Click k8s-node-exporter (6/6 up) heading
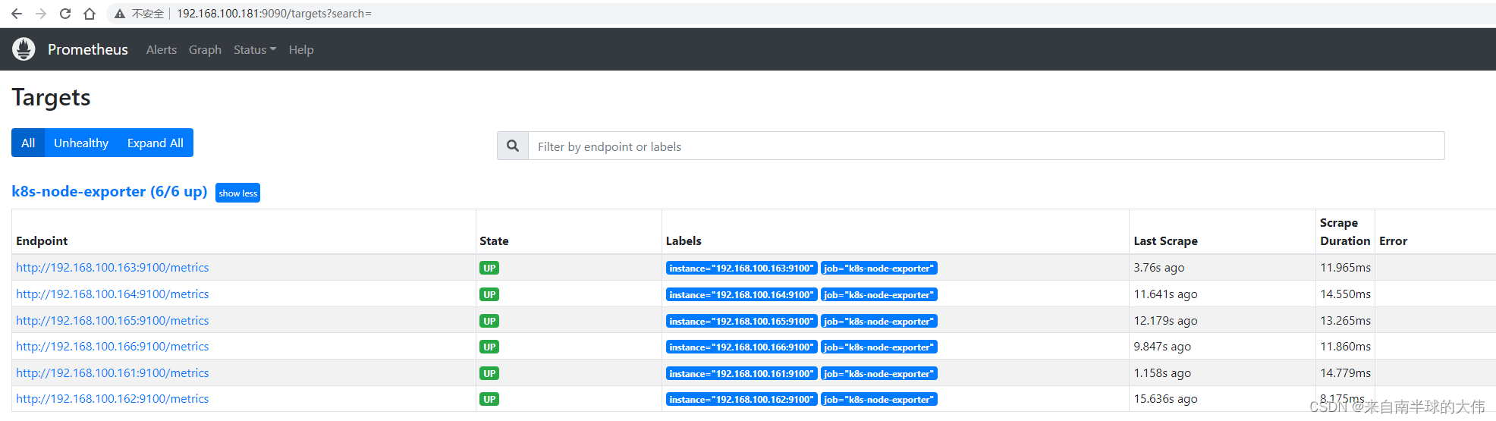1496x421 pixels. pyautogui.click(x=109, y=191)
